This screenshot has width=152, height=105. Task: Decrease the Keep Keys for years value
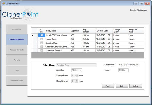(77, 82)
